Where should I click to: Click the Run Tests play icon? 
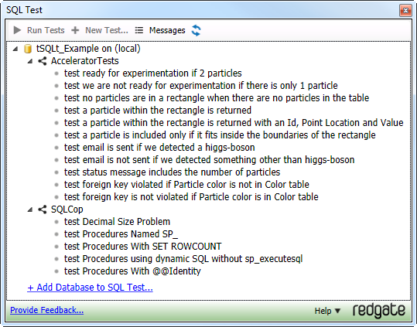pyautogui.click(x=17, y=30)
